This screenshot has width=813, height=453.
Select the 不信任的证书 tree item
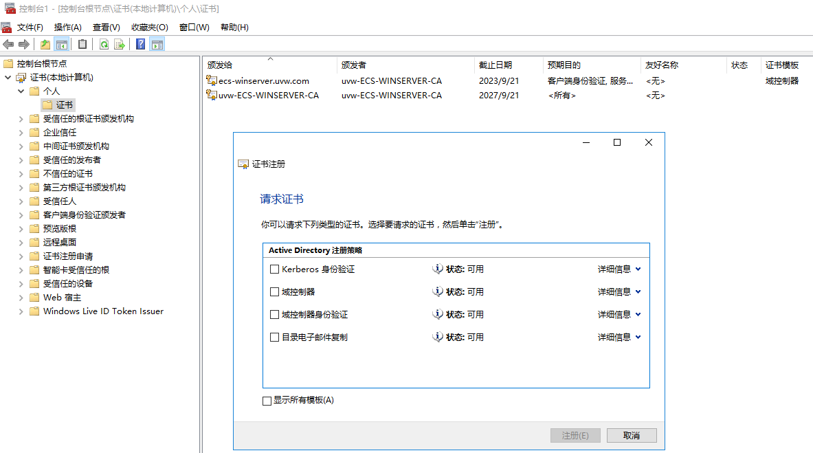click(x=67, y=174)
